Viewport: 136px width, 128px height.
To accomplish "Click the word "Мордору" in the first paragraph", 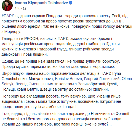I will 12,32.
